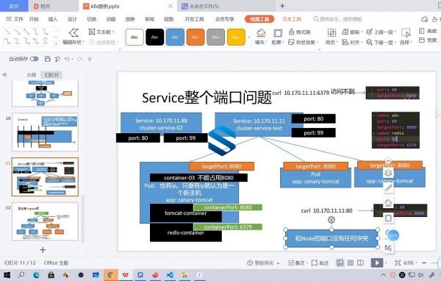This screenshot has height=281, width=441.
Task: Click the undo arrow icon
Action: point(67,59)
